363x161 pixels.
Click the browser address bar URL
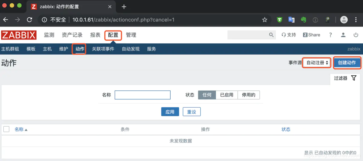pyautogui.click(x=123, y=20)
